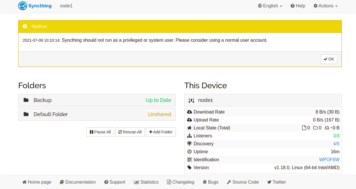Click the Backup folder icon
This screenshot has width=356, height=189.
click(x=26, y=100)
